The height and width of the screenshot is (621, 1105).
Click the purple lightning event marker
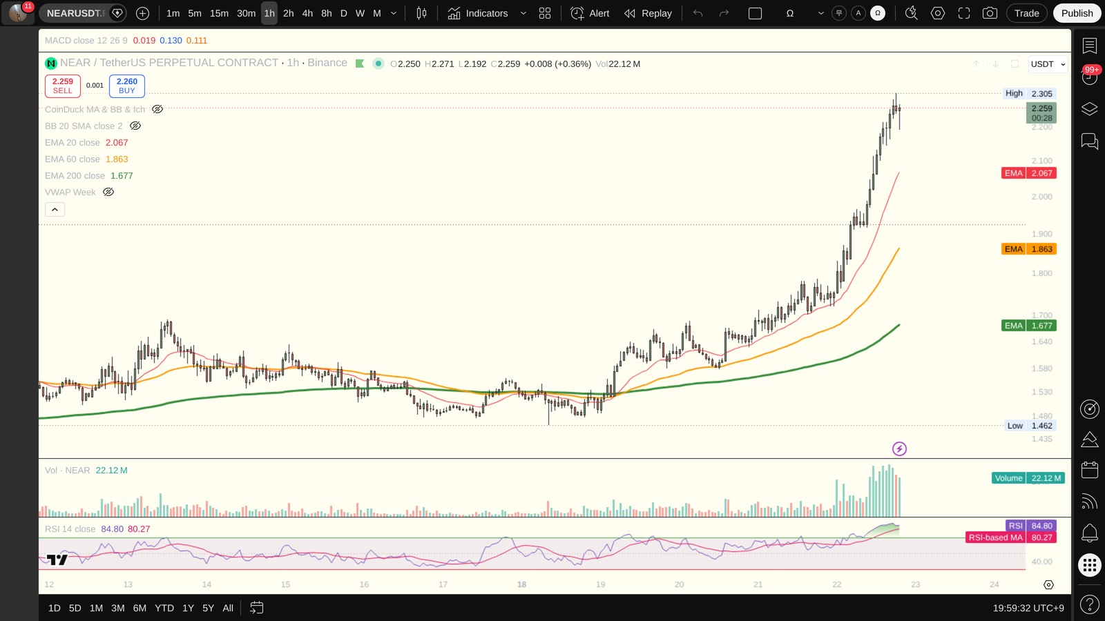pyautogui.click(x=899, y=448)
